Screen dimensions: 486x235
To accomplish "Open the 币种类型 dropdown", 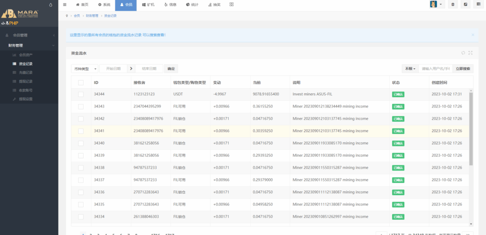I will 85,69.
